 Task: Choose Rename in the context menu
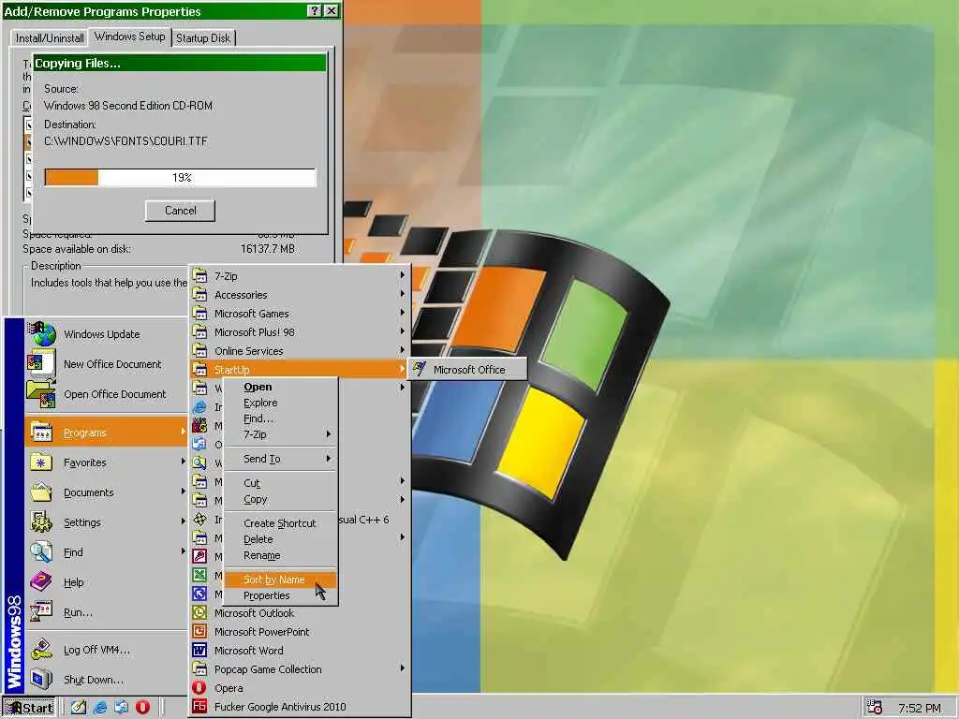pos(281,555)
